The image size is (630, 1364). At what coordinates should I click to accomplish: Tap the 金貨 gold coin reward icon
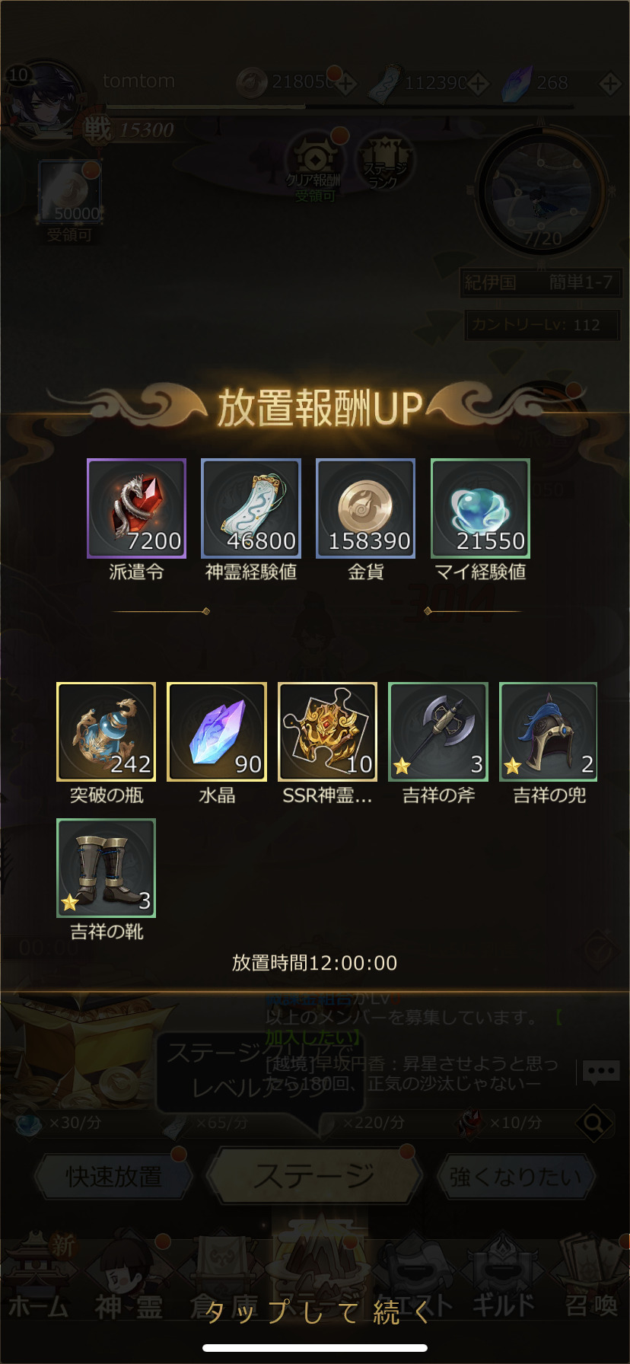pyautogui.click(x=366, y=508)
